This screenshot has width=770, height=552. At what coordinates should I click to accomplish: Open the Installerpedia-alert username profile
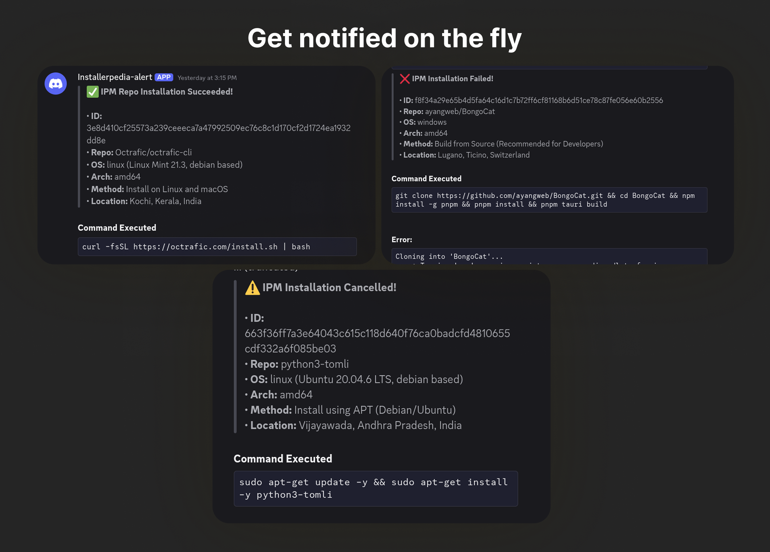click(x=115, y=77)
